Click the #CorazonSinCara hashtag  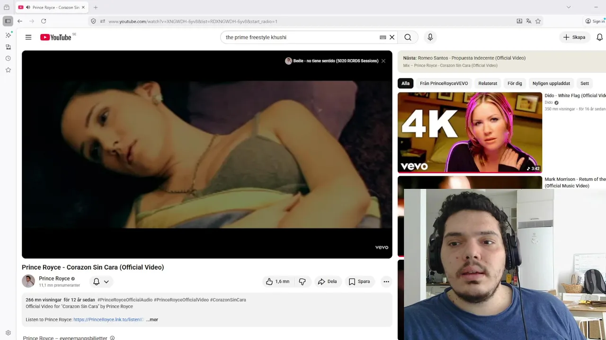coord(228,300)
